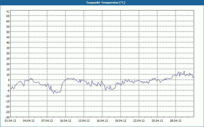Click the 40 y-axis label
Screen dimensions: 204x127
pos(8,42)
